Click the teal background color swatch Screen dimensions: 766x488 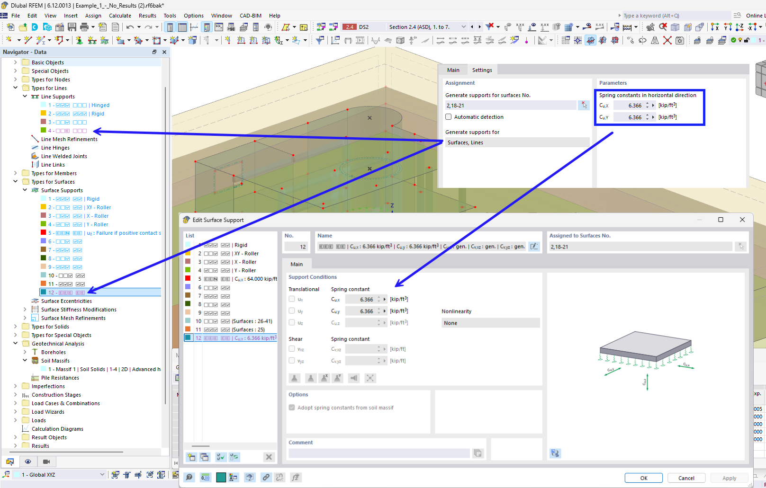click(221, 477)
